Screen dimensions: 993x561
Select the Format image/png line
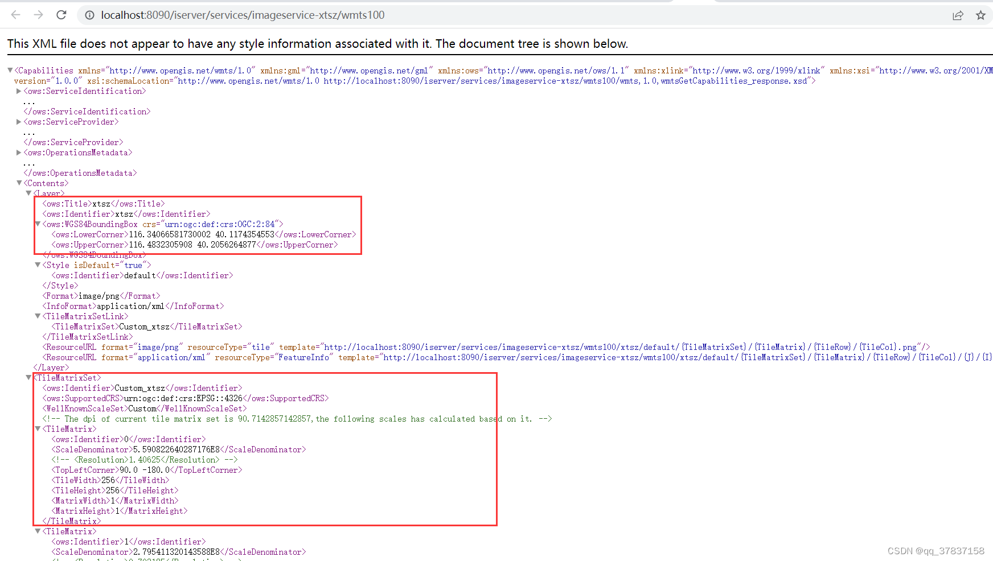coord(101,296)
